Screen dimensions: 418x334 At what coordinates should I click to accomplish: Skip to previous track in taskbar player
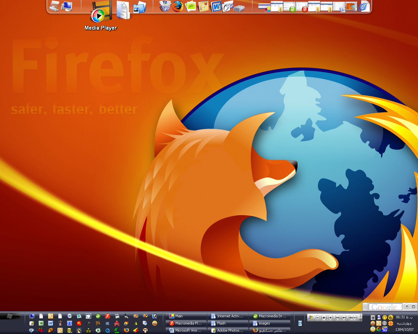[x=338, y=317]
